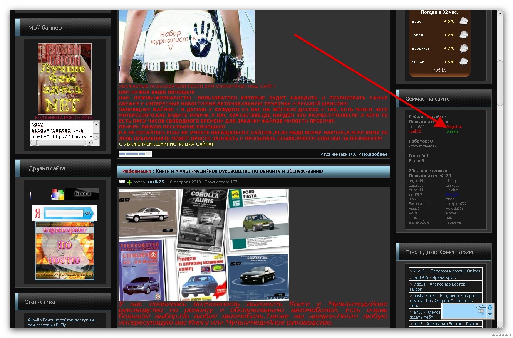Click the car repair manuals collage image

(204, 245)
